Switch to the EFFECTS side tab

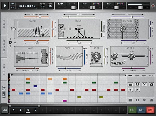click(x=4, y=69)
